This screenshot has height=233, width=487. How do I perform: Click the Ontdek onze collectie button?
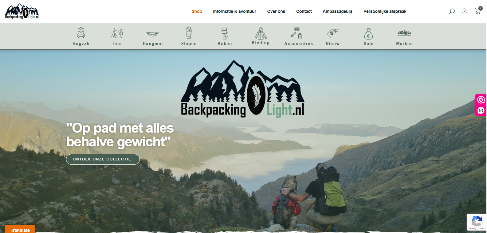103,159
